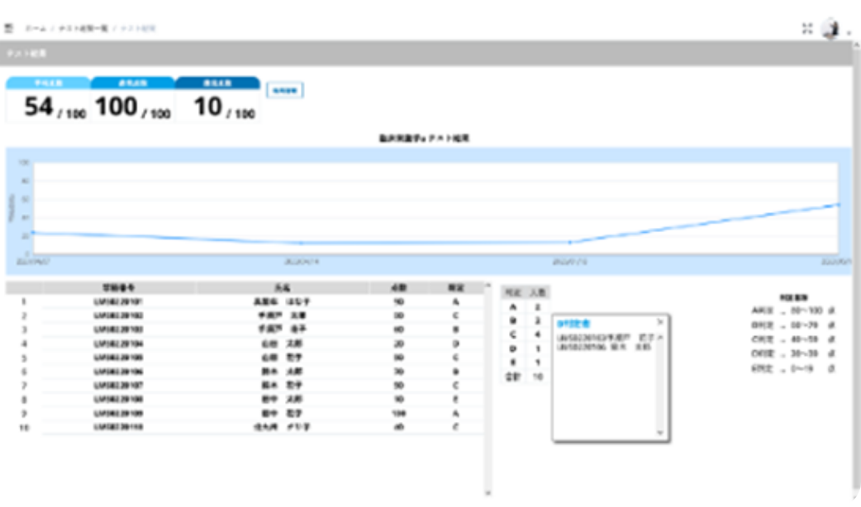Viewport: 861px width, 507px height.
Task: Click the edit icon beside B判定 range
Action: click(x=830, y=326)
